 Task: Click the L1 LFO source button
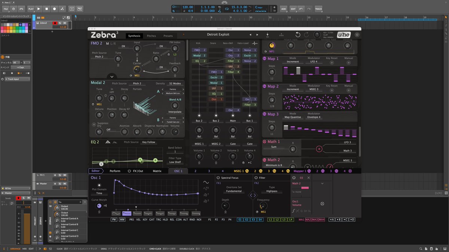(271, 220)
